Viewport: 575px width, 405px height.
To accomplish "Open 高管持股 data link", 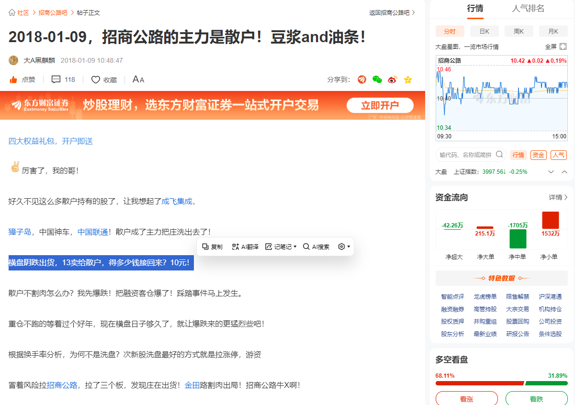I will [485, 309].
